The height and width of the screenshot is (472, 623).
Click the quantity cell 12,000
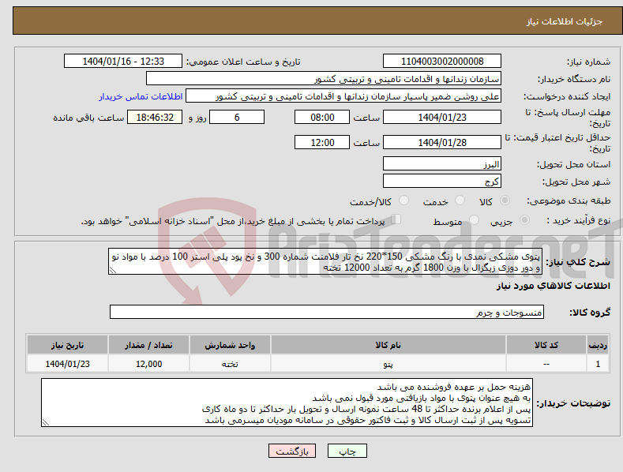[x=148, y=364]
